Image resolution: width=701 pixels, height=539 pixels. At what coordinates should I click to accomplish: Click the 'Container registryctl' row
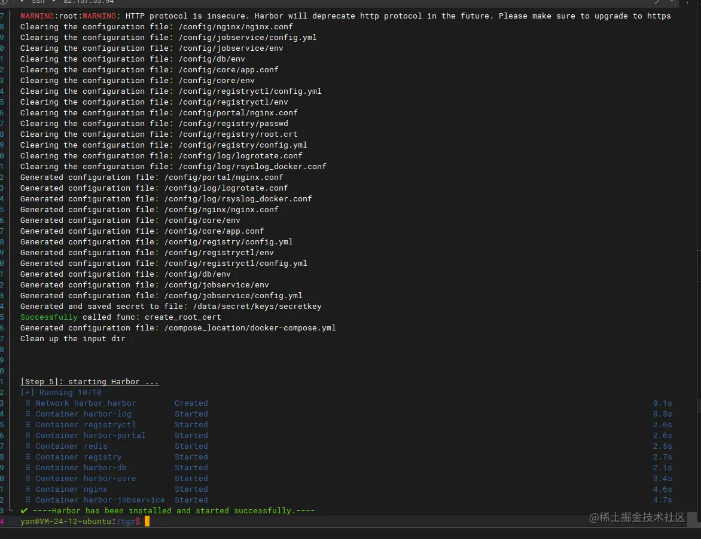click(348, 425)
